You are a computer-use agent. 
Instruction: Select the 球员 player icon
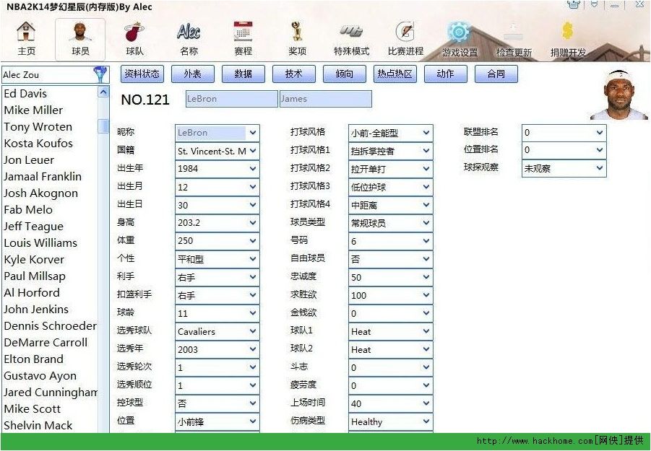coord(80,39)
